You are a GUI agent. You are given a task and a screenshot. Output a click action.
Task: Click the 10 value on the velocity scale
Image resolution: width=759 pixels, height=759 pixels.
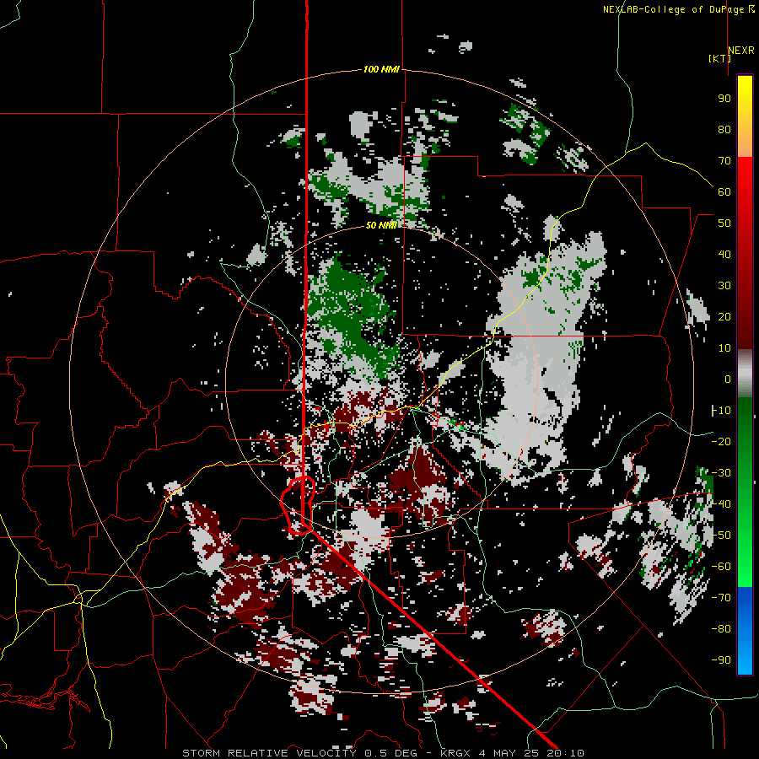click(724, 348)
